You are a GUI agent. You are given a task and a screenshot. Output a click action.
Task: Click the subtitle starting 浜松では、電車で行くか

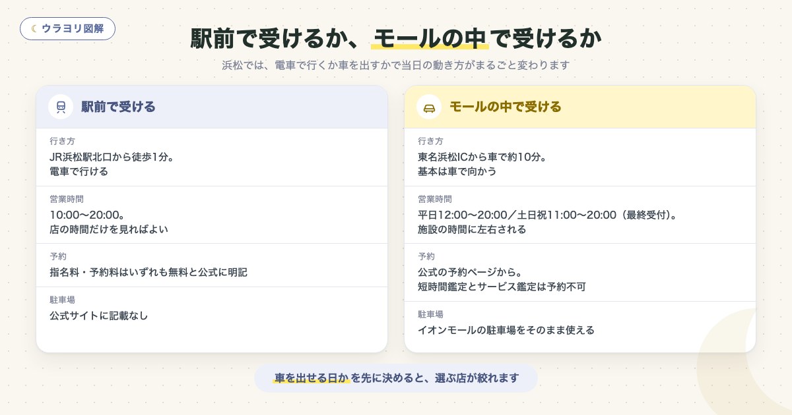coord(396,65)
